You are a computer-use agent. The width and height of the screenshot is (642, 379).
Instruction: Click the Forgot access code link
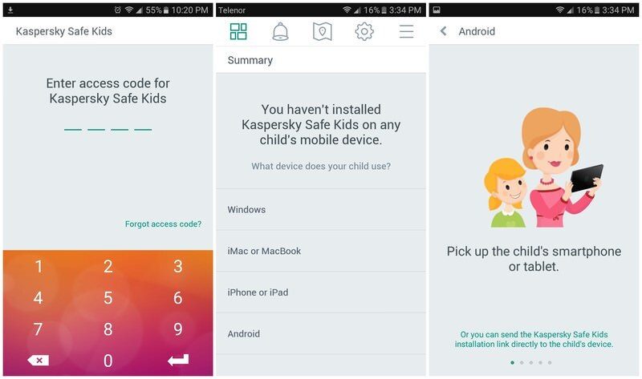click(163, 224)
